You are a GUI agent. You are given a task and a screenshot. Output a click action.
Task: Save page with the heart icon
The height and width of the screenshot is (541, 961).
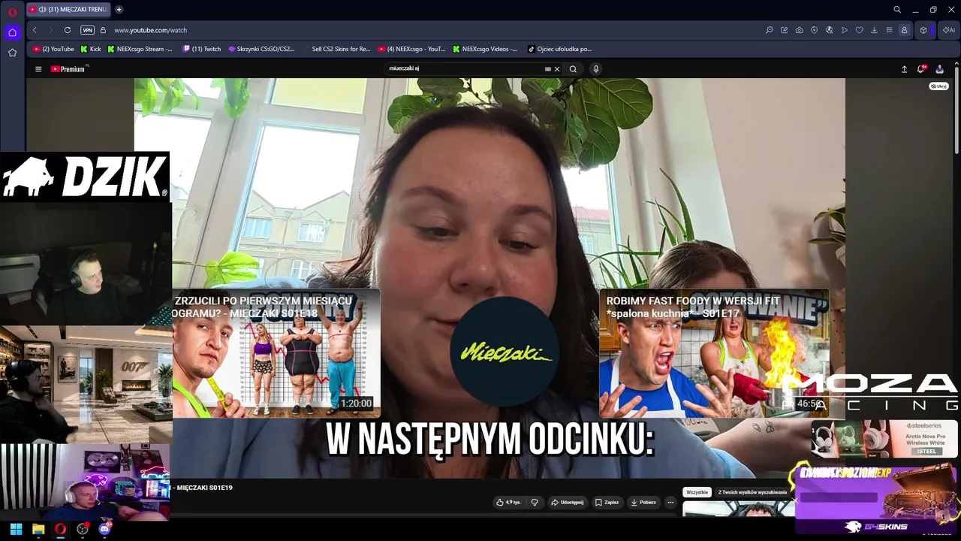coord(860,30)
